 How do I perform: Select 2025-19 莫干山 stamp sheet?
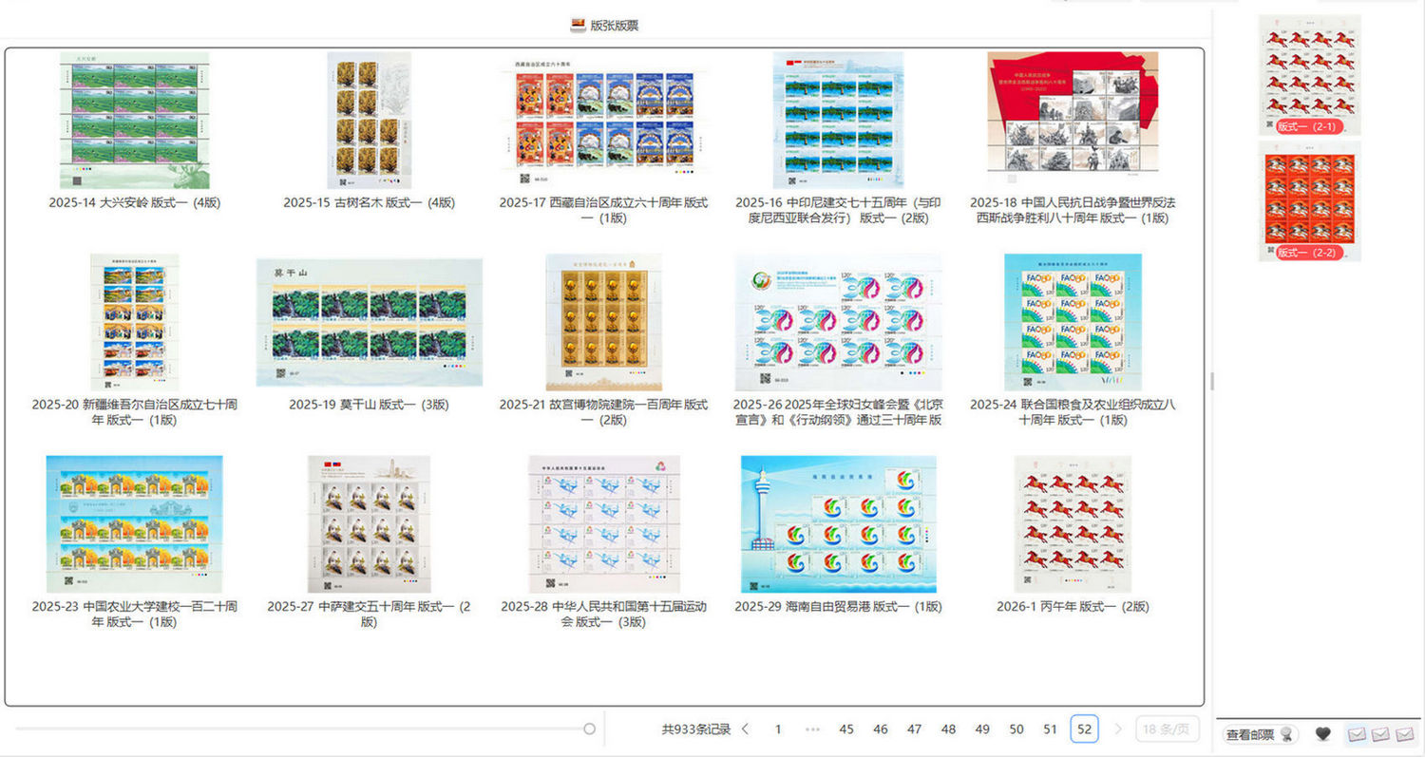[369, 322]
